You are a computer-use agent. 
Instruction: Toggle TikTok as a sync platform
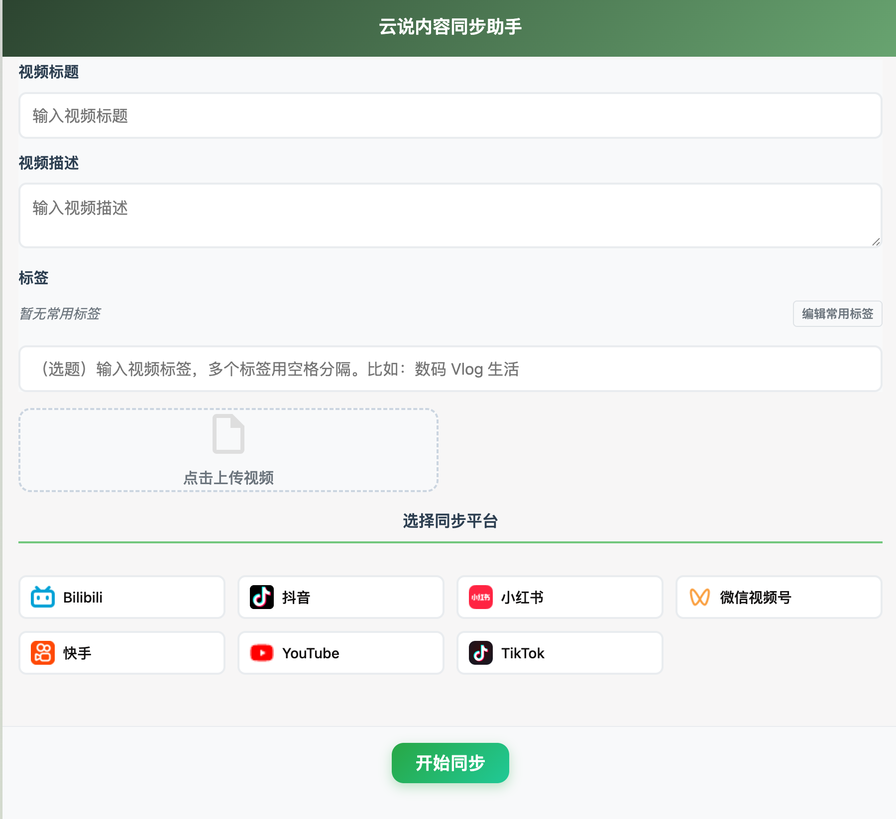(559, 653)
